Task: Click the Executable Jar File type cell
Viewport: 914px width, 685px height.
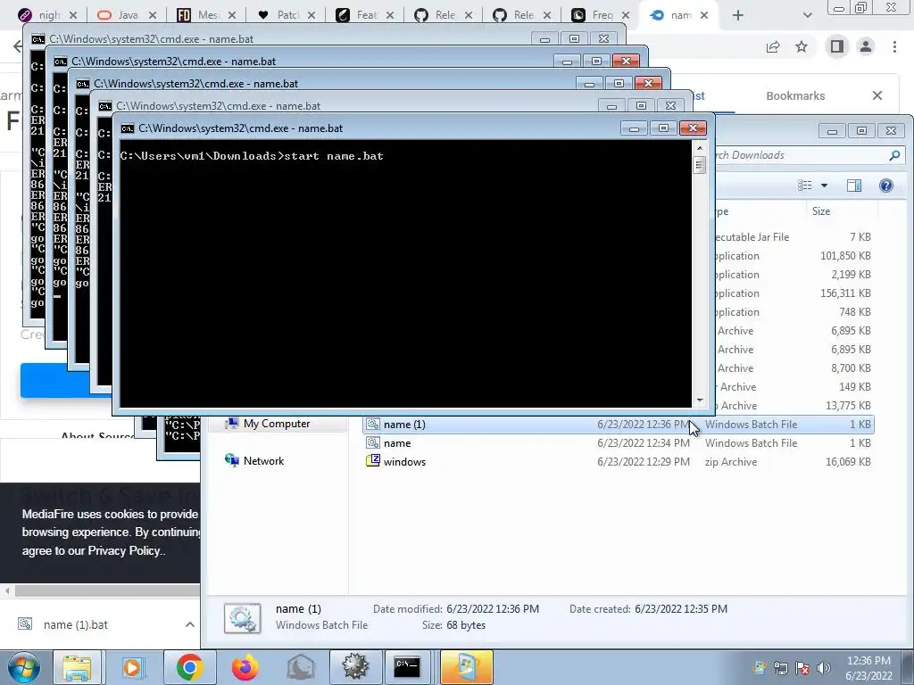Action: 752,237
